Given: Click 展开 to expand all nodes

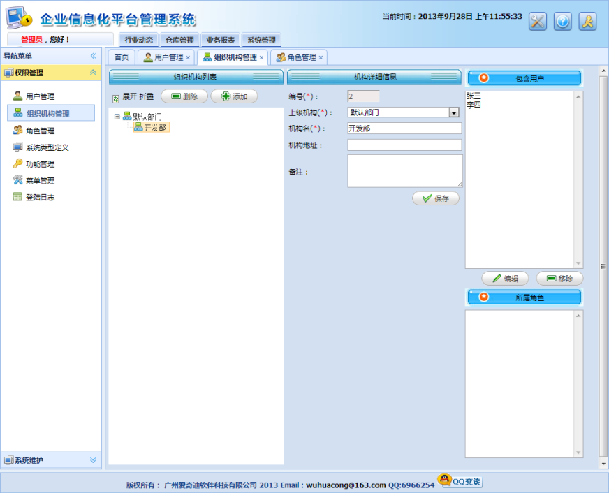Looking at the screenshot, I should click(x=129, y=96).
